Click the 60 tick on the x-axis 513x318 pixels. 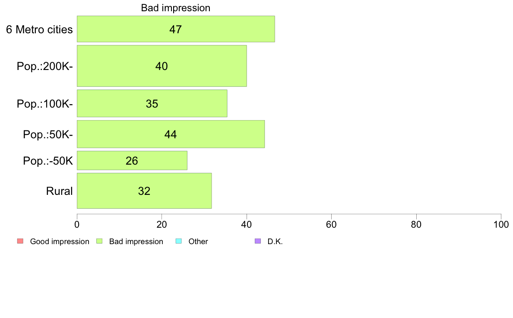coord(332,224)
